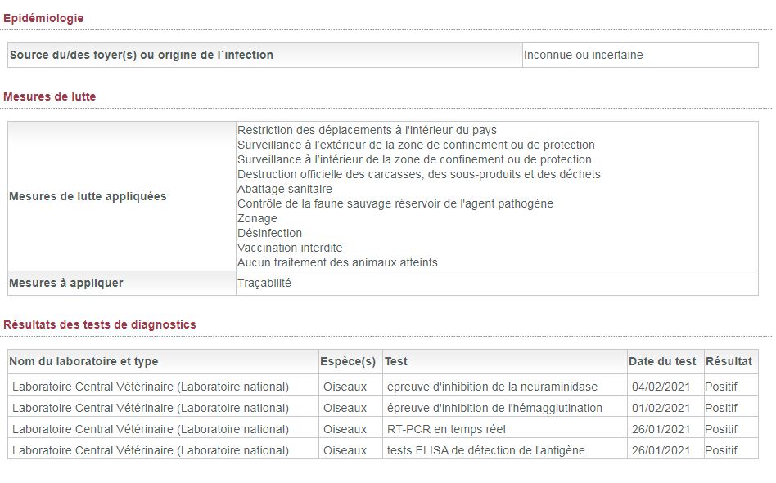Click 'Restriction des déplacements' measure line
The image size is (776, 483).
(367, 130)
